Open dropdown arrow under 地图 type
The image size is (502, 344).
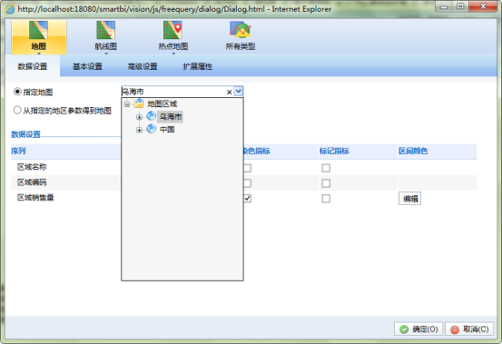39,54
